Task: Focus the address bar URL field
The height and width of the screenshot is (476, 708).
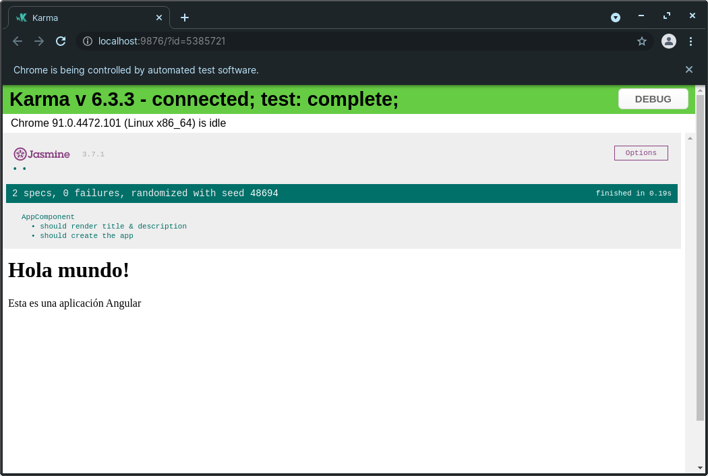Action: coord(364,41)
